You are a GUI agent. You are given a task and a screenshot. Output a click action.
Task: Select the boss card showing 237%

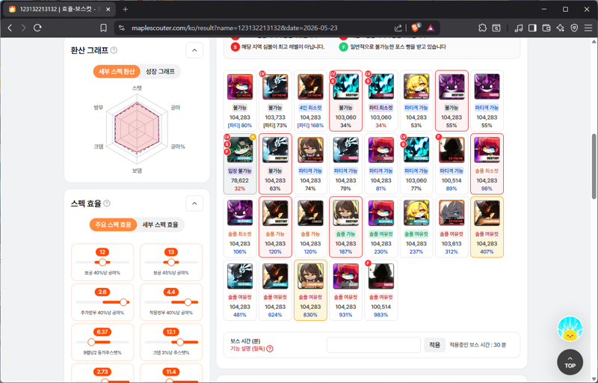coord(416,227)
